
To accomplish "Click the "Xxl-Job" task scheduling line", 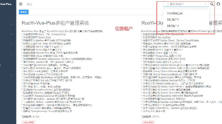I will (x=47, y=80).
